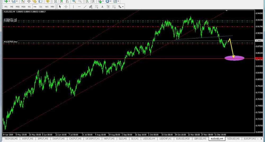Zoom in on the chart
Screen dimensions: 265x142
[x=74, y=1]
